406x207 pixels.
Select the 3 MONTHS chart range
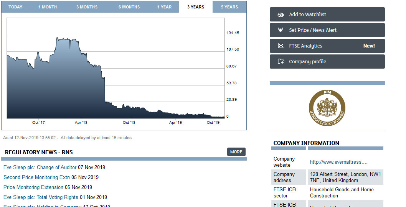[x=87, y=7]
